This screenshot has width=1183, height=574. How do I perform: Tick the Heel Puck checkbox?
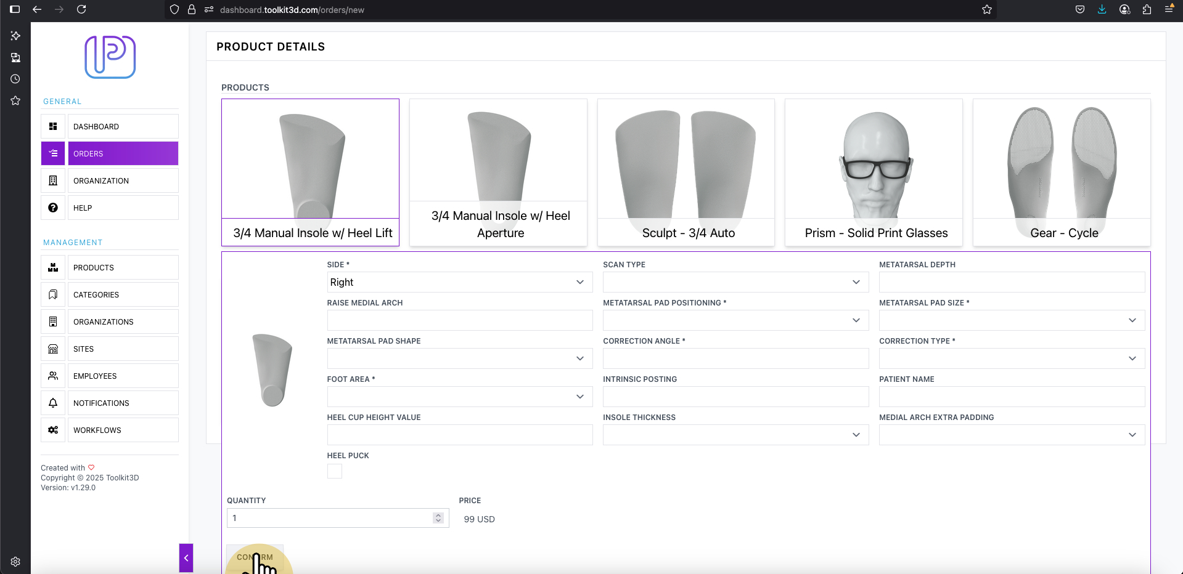pyautogui.click(x=335, y=471)
